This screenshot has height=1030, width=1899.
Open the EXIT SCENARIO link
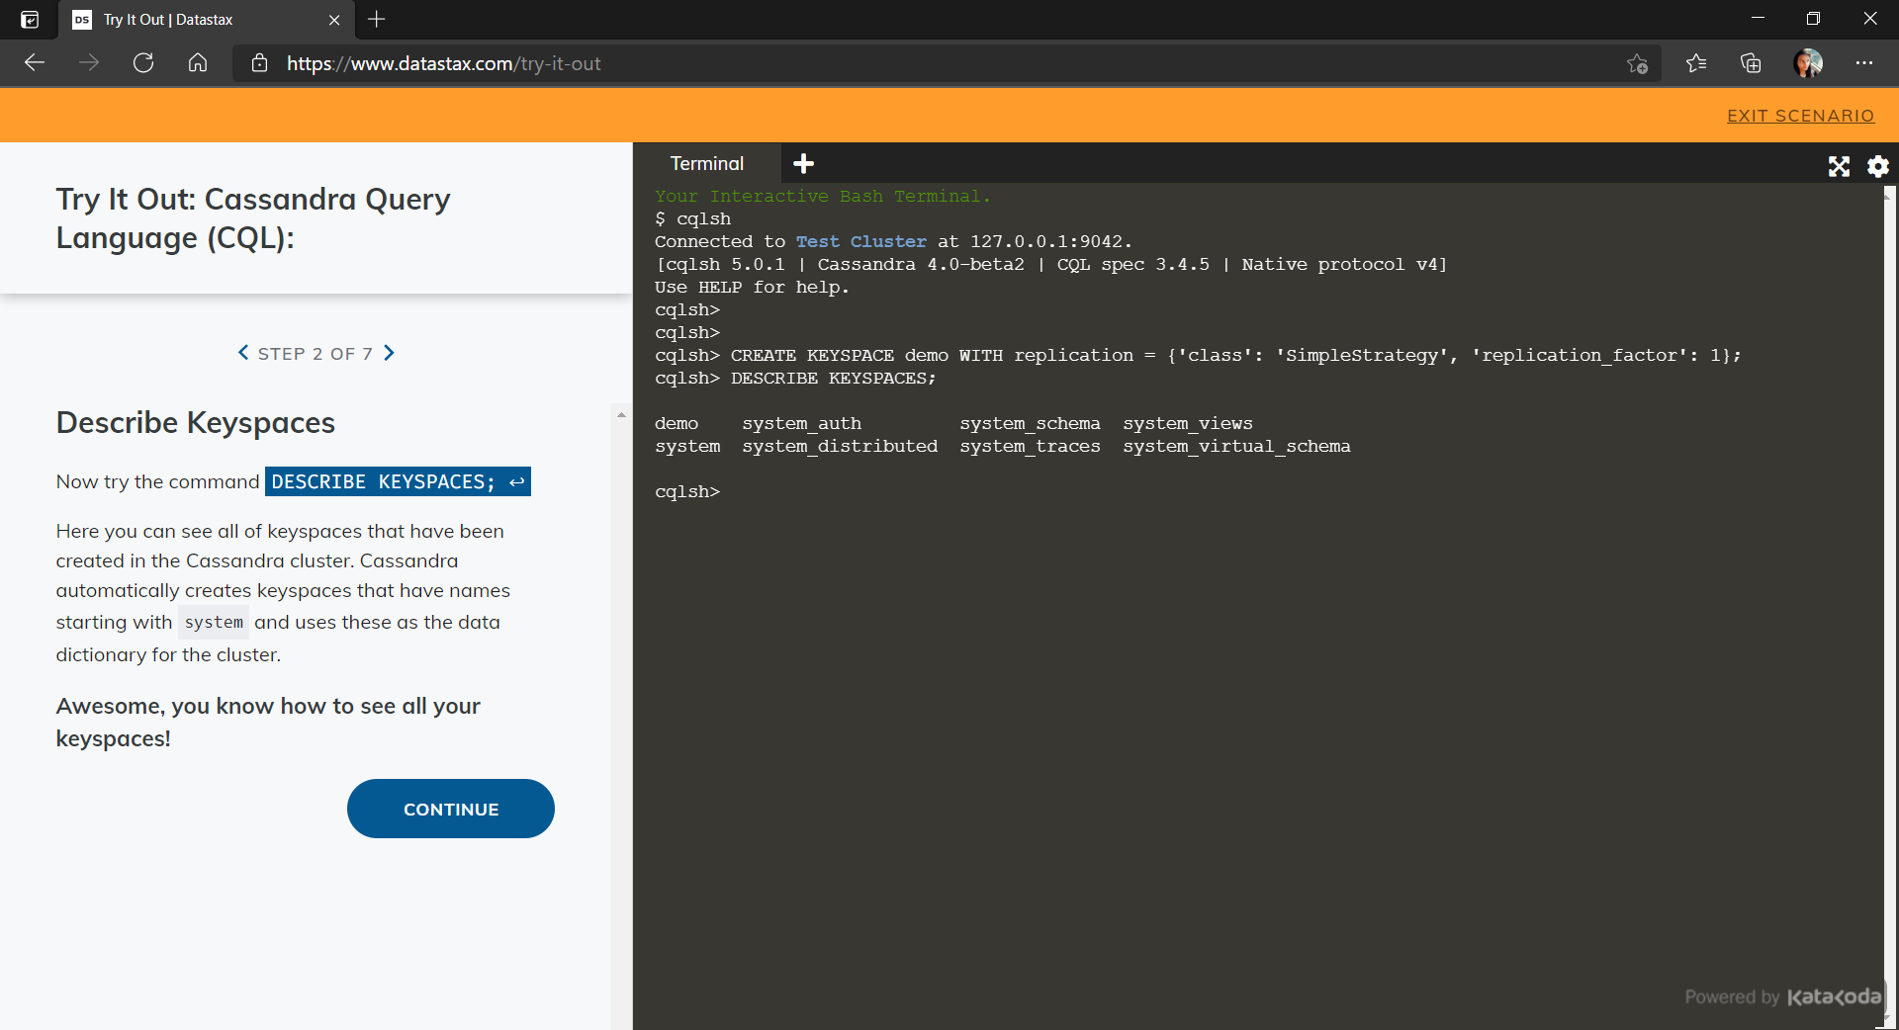[1800, 115]
